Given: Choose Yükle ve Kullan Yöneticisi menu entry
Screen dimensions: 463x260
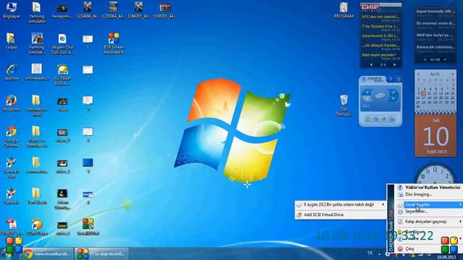Looking at the screenshot, I should click(429, 187).
